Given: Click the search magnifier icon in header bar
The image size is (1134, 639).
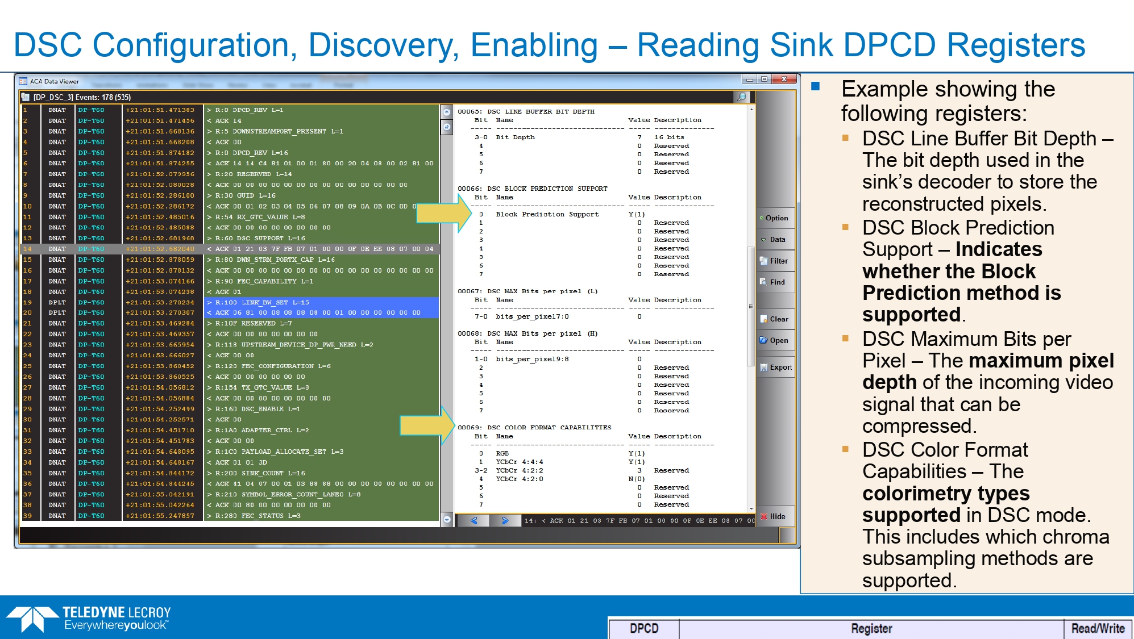Looking at the screenshot, I should tap(741, 97).
